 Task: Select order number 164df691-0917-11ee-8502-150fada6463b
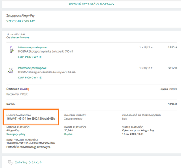(x=31, y=119)
